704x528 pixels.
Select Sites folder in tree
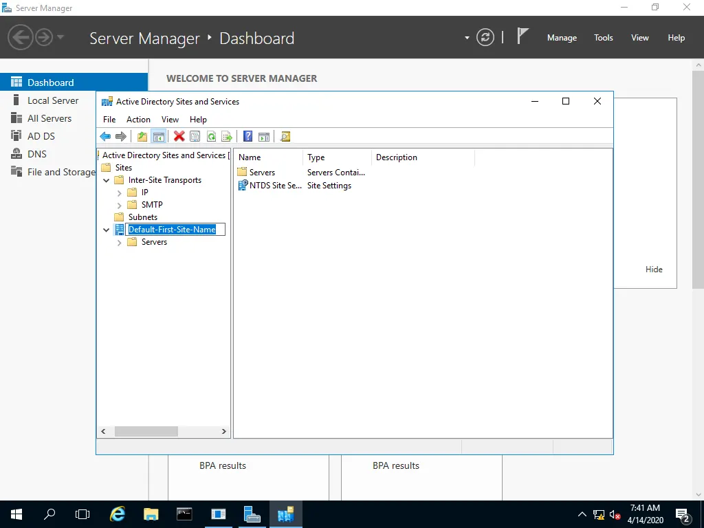(124, 168)
